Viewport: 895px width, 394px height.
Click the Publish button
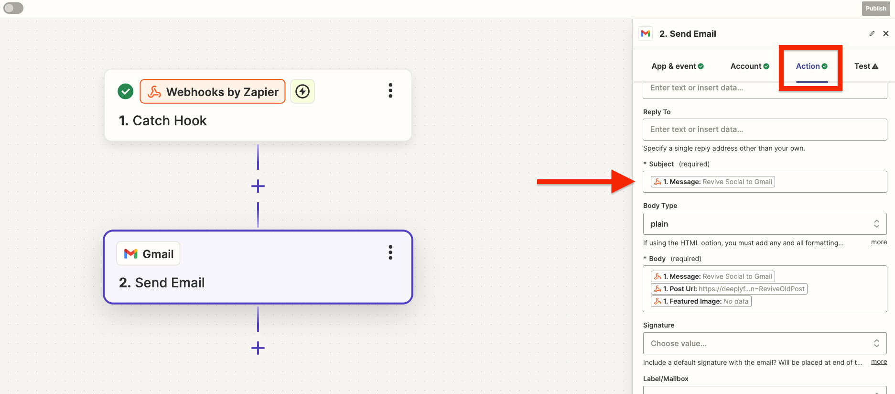(x=875, y=9)
